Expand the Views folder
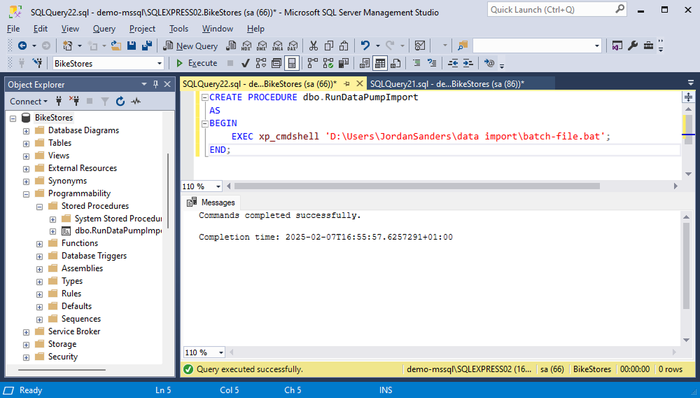The width and height of the screenshot is (700, 398). [27, 156]
